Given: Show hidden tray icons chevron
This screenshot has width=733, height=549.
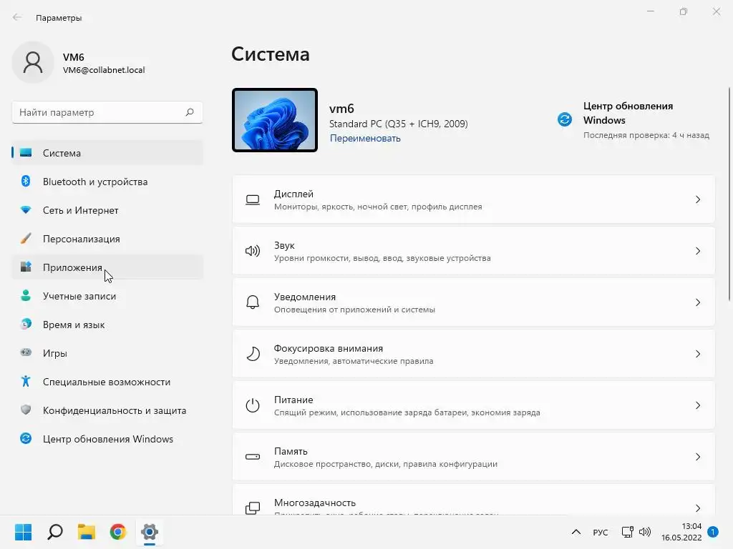Looking at the screenshot, I should (576, 532).
